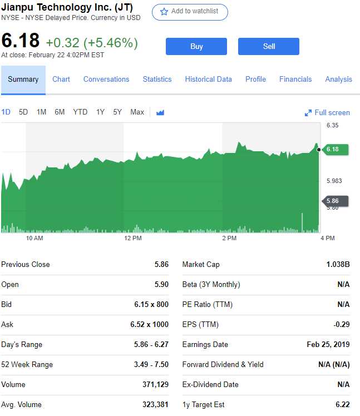The height and width of the screenshot is (416, 360).
Task: Switch to the Financials tab
Action: point(295,80)
